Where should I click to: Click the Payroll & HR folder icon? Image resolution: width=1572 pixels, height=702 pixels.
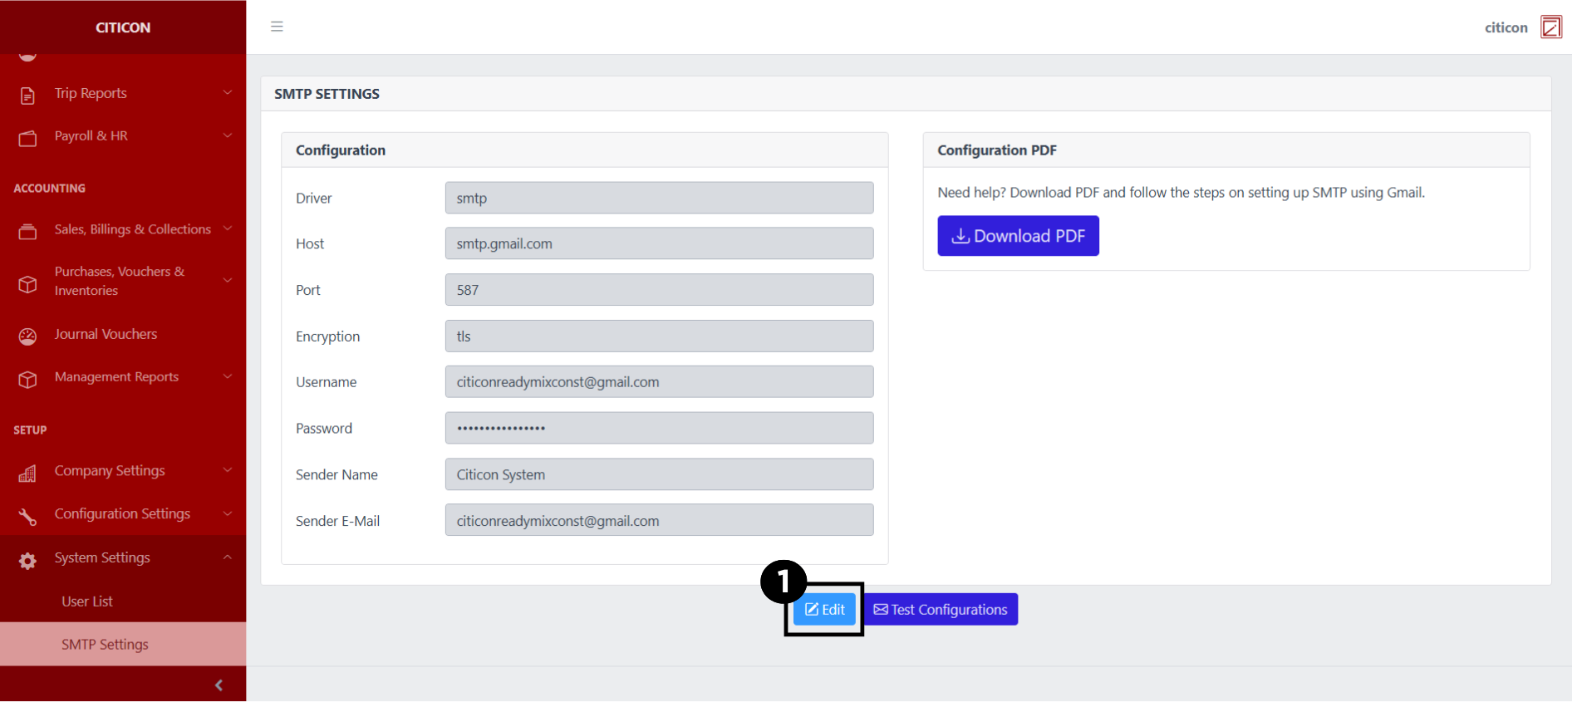click(x=27, y=138)
